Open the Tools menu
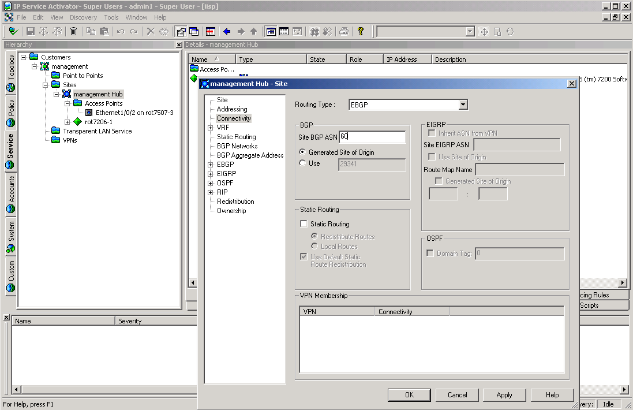Viewport: 633px width, 410px height. [x=111, y=17]
